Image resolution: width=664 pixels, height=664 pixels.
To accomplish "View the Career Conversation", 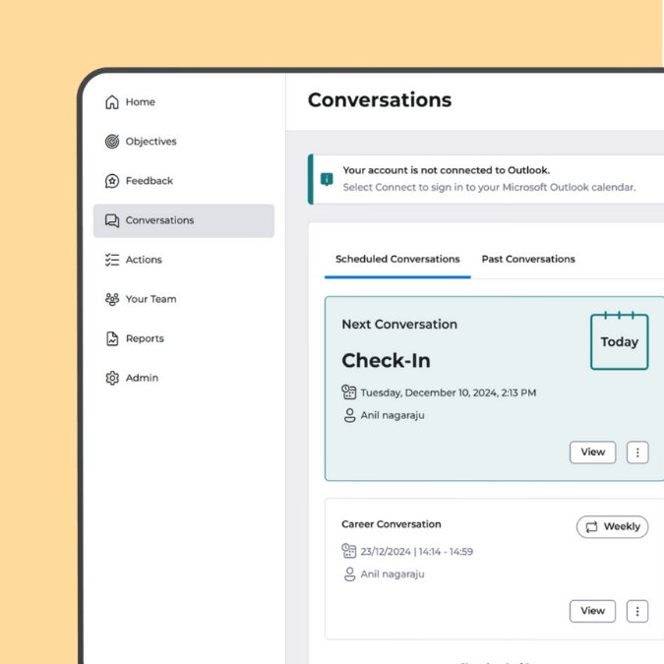I will (x=592, y=611).
